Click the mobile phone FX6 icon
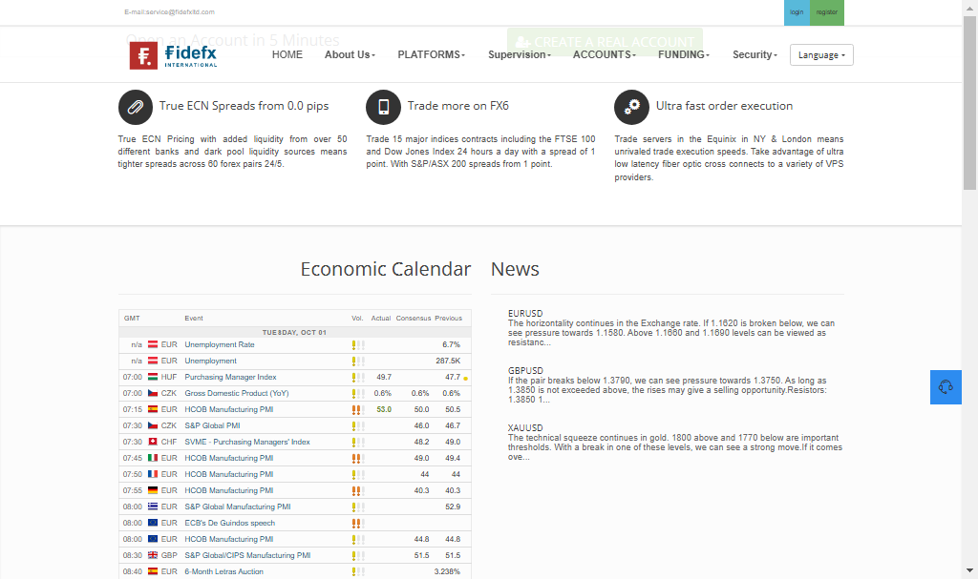 tap(384, 107)
